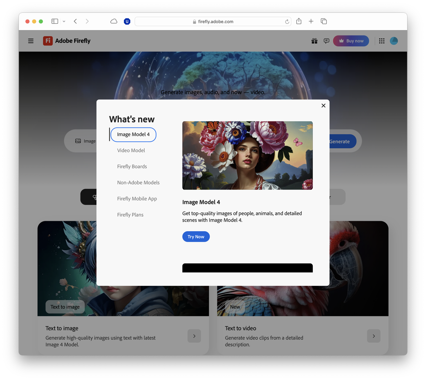Image resolution: width=426 pixels, height=380 pixels.
Task: Click the Buy now button
Action: tap(351, 41)
